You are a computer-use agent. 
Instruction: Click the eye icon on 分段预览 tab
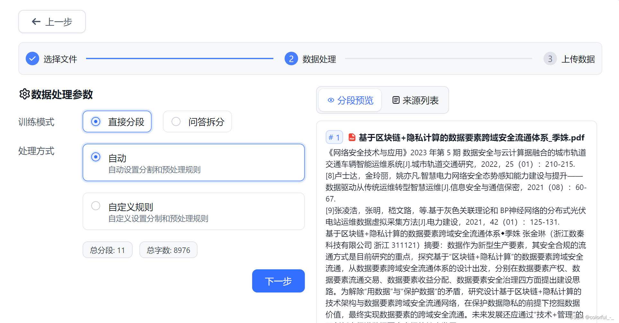coord(331,100)
